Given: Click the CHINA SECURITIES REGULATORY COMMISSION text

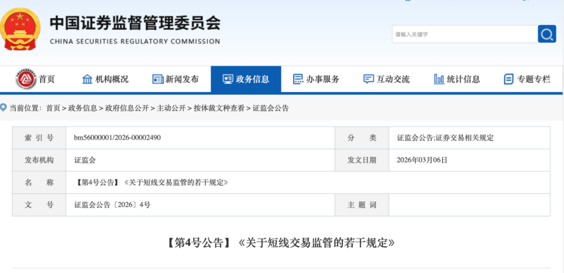Looking at the screenshot, I should [135, 42].
